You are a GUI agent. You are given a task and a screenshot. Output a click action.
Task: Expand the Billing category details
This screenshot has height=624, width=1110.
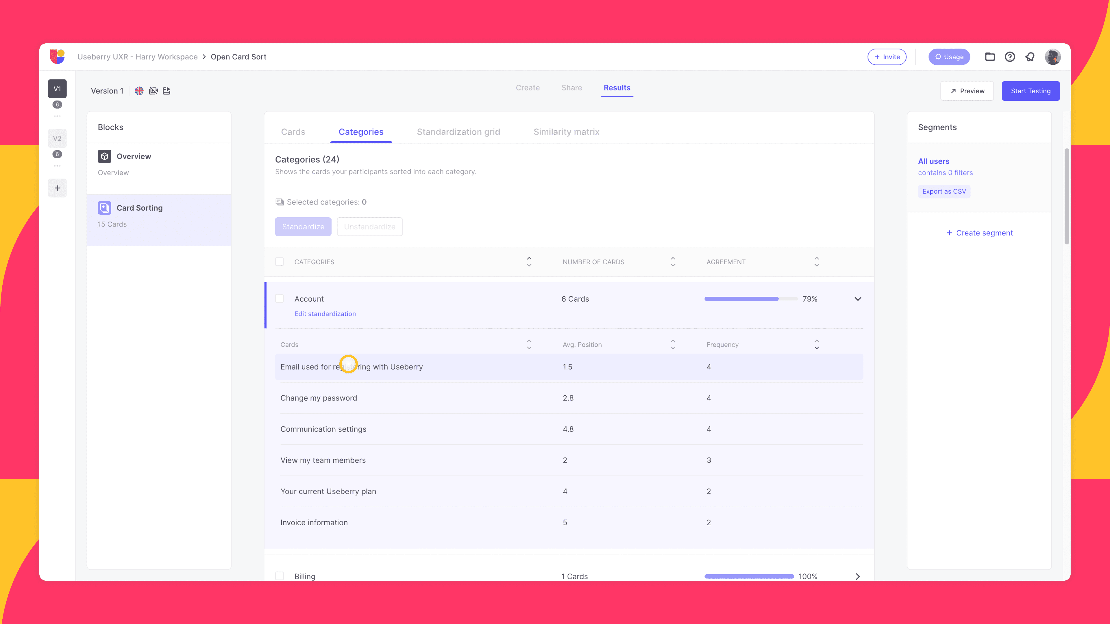coord(857,576)
